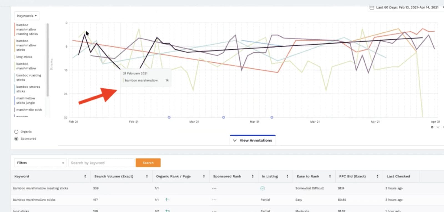Click 'Somewhat Difficult' ease to rank value

[309, 188]
